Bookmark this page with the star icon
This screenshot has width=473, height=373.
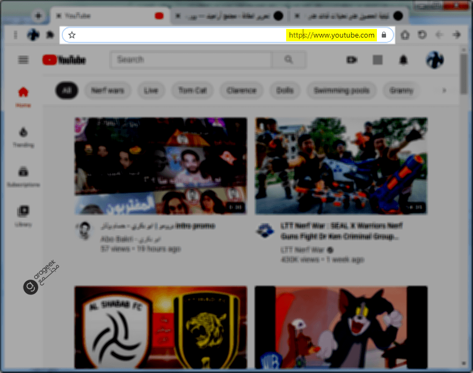tap(72, 35)
